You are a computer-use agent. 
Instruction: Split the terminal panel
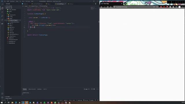click(92, 89)
